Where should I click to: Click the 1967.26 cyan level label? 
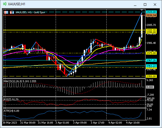click(151, 60)
